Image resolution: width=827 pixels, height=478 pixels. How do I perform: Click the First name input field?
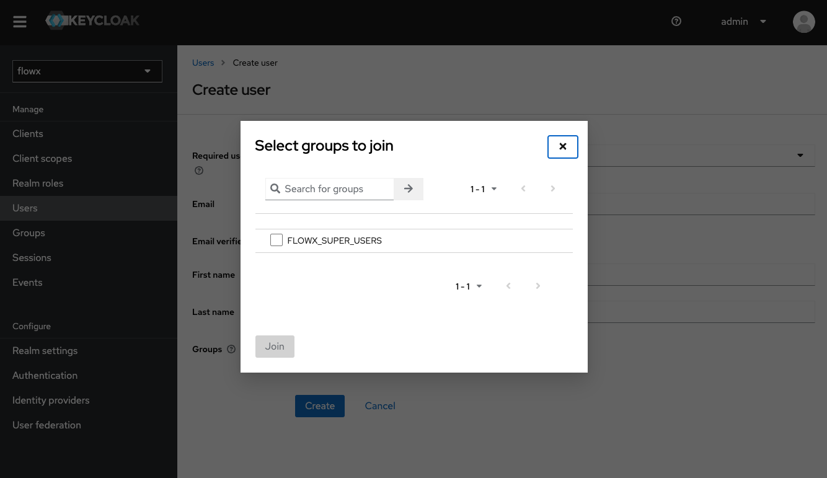click(701, 275)
